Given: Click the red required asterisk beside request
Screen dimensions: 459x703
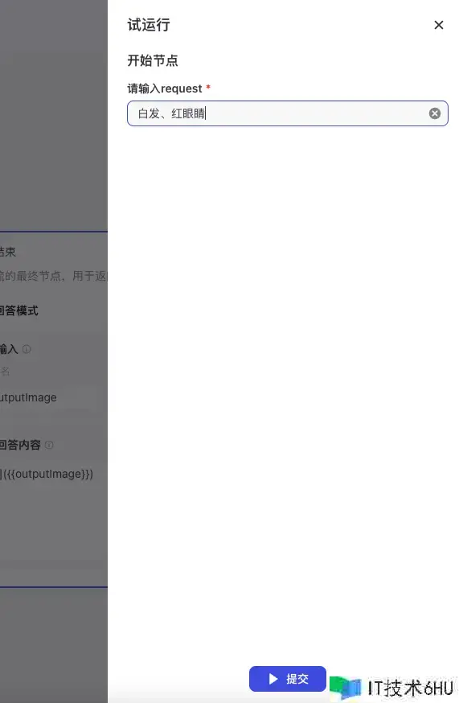Looking at the screenshot, I should click(208, 88).
